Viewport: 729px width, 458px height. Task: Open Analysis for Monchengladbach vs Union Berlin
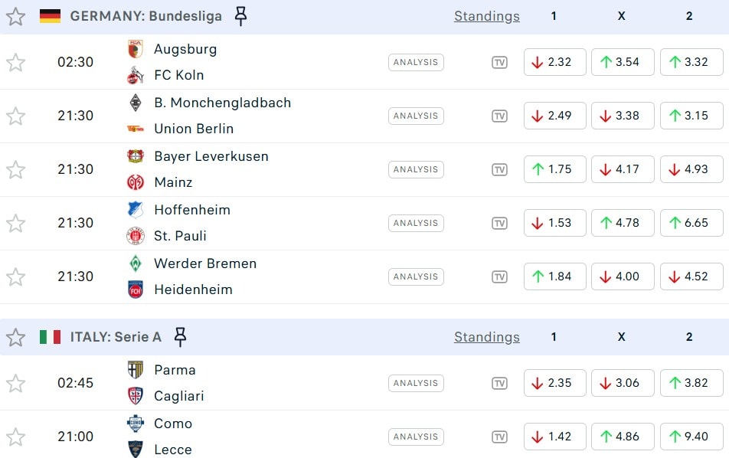click(x=416, y=116)
